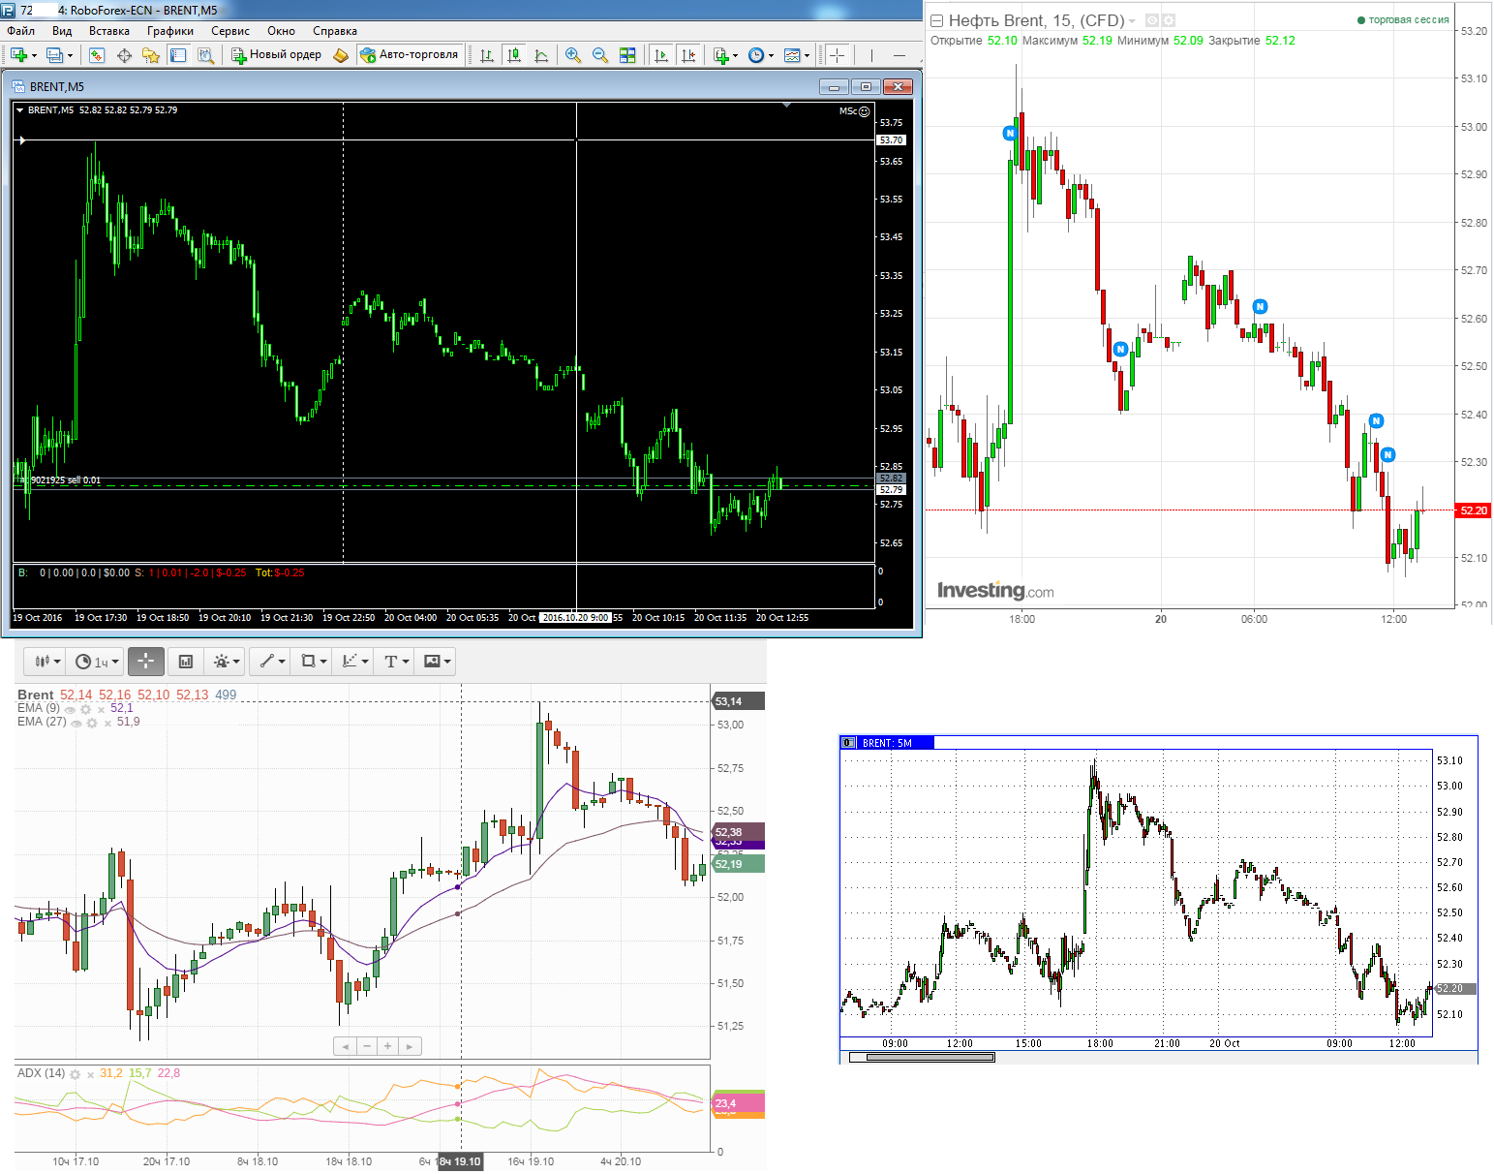This screenshot has height=1174, width=1494.
Task: Open the Вид menu
Action: (62, 31)
